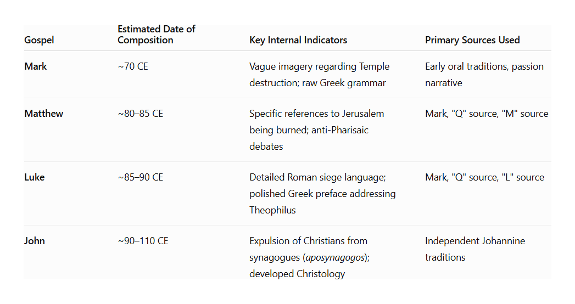575x304 pixels.
Task: Select the John row label
Action: (x=35, y=241)
